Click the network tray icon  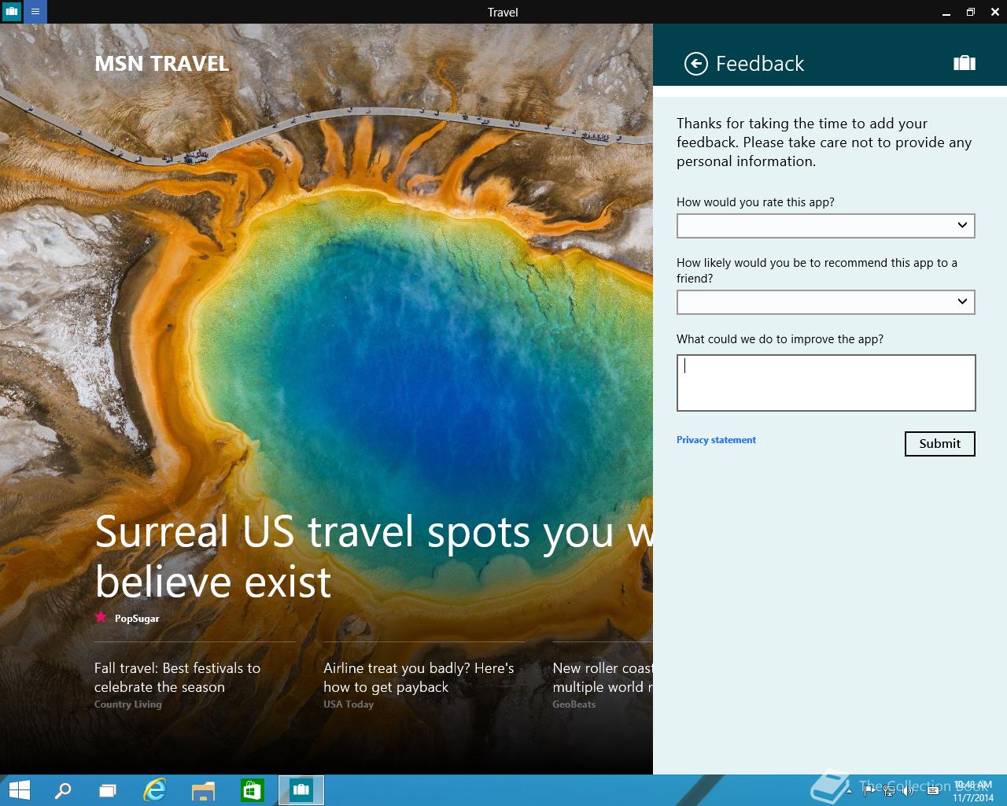tap(889, 790)
